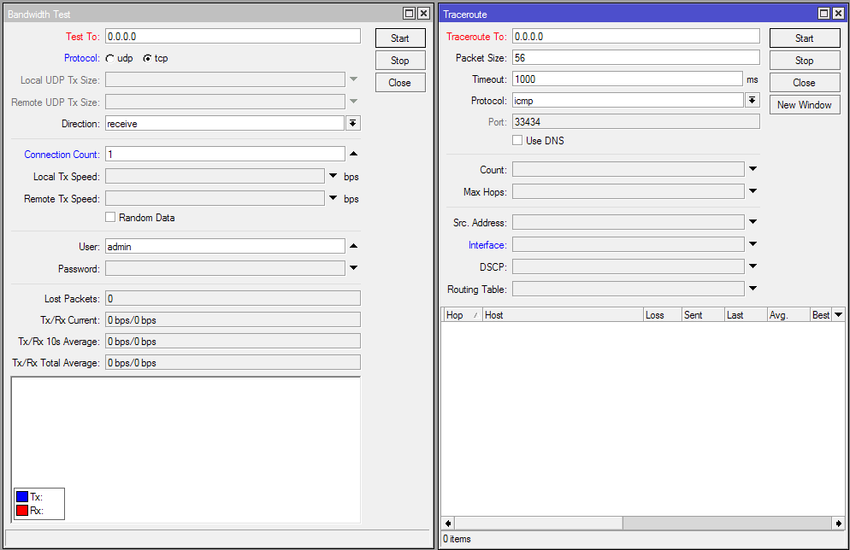This screenshot has height=550, width=850.
Task: Sort by the Sent column header
Action: click(703, 314)
